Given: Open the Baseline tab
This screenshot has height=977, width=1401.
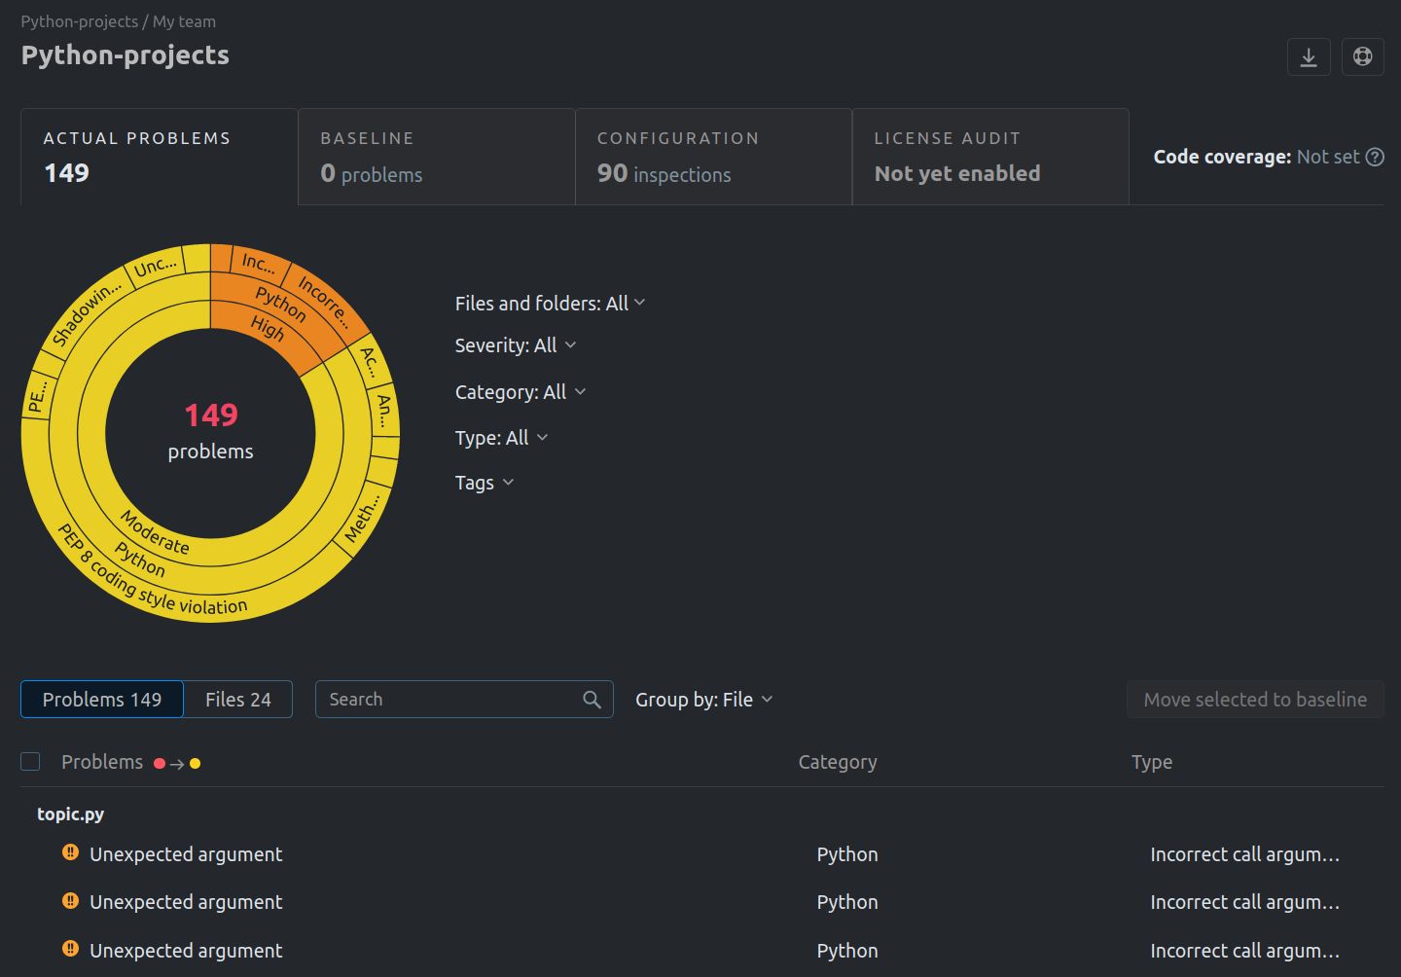Looking at the screenshot, I should (x=436, y=157).
